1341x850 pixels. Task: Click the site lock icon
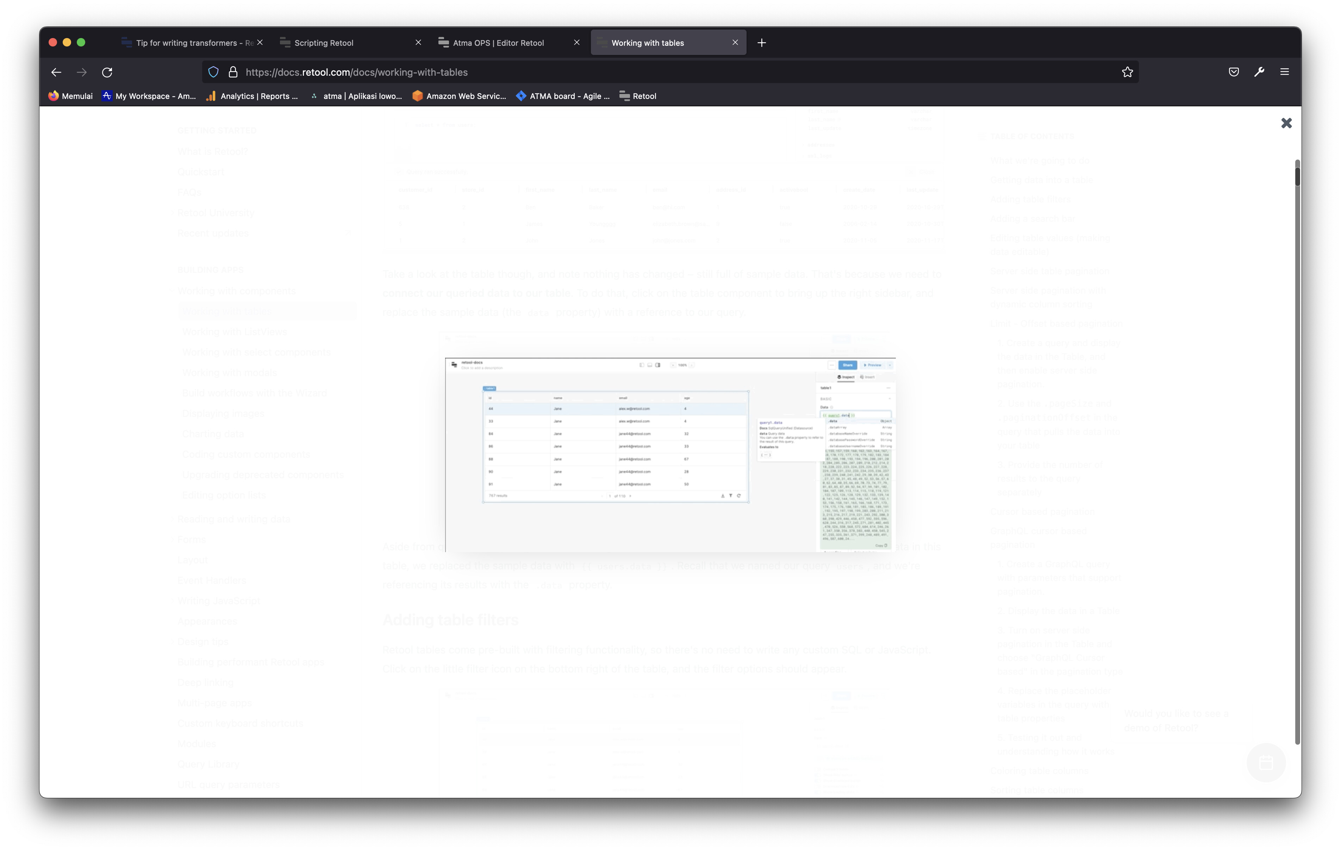click(233, 73)
